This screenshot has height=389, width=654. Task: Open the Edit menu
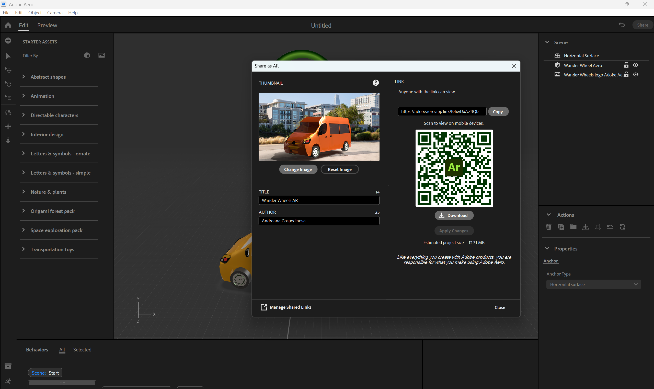pos(19,13)
